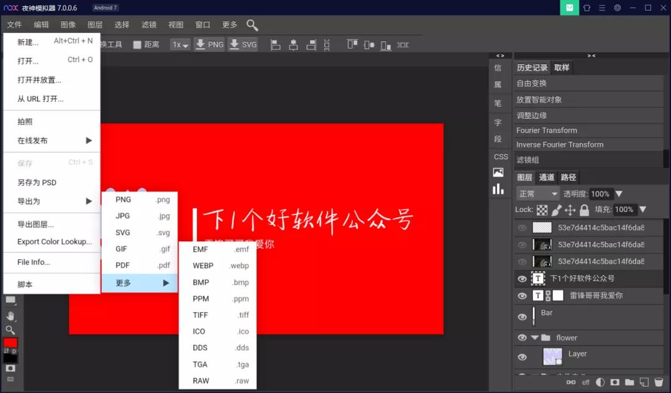Select the link layers icon
671x393 pixels.
tap(572, 382)
